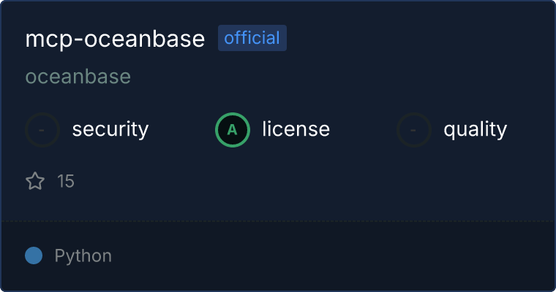
Task: Click the dash inside quality circle
Action: coord(413,130)
